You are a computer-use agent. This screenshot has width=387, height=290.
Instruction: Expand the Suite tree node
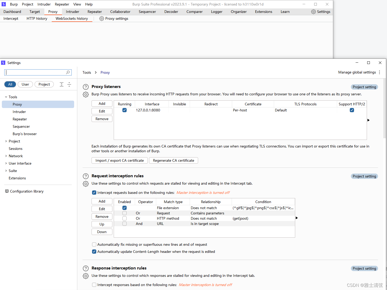[6, 171]
